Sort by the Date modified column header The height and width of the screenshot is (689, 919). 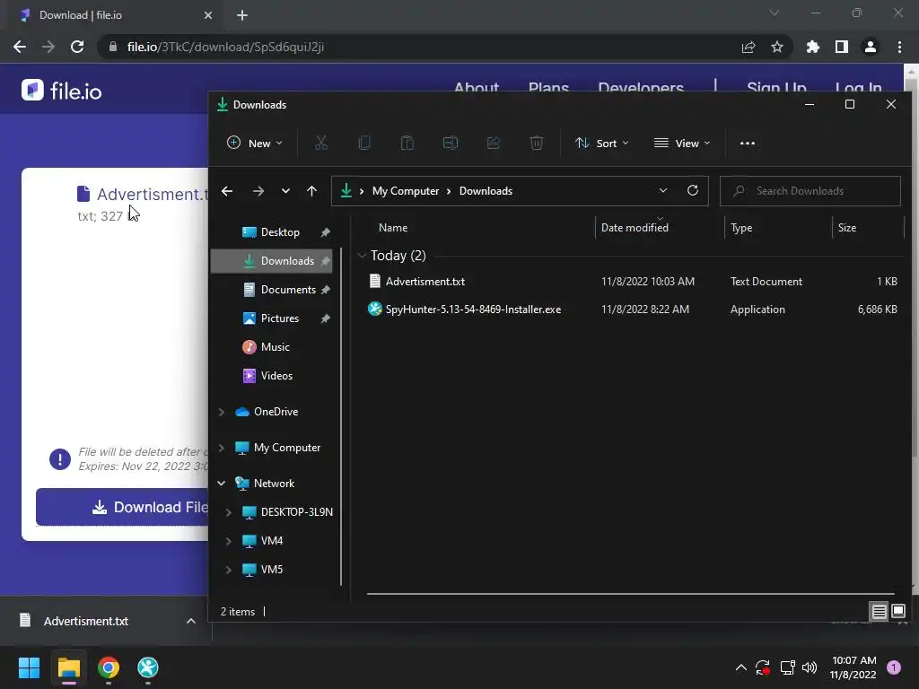pyautogui.click(x=635, y=228)
